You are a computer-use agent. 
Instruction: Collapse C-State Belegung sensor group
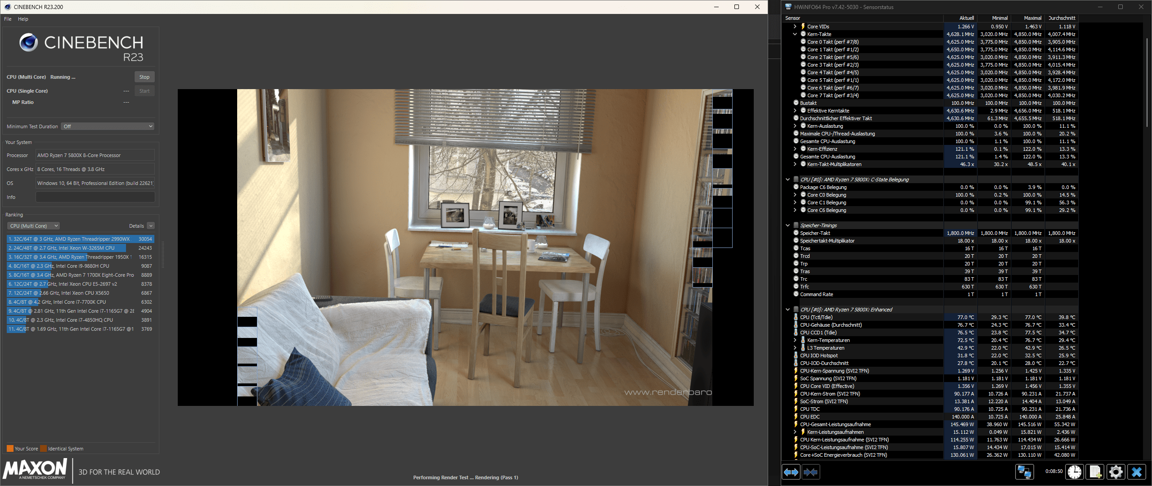787,180
